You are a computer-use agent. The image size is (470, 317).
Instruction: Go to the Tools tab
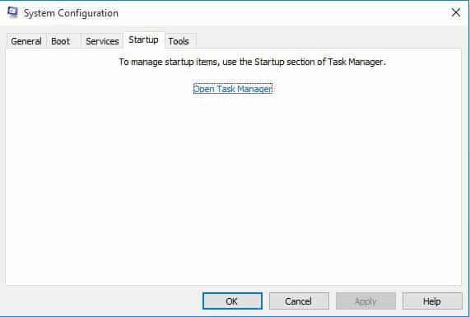coord(179,41)
